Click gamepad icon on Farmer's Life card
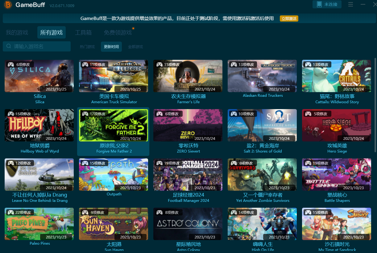Screen dimensions: 377x253 159,64
